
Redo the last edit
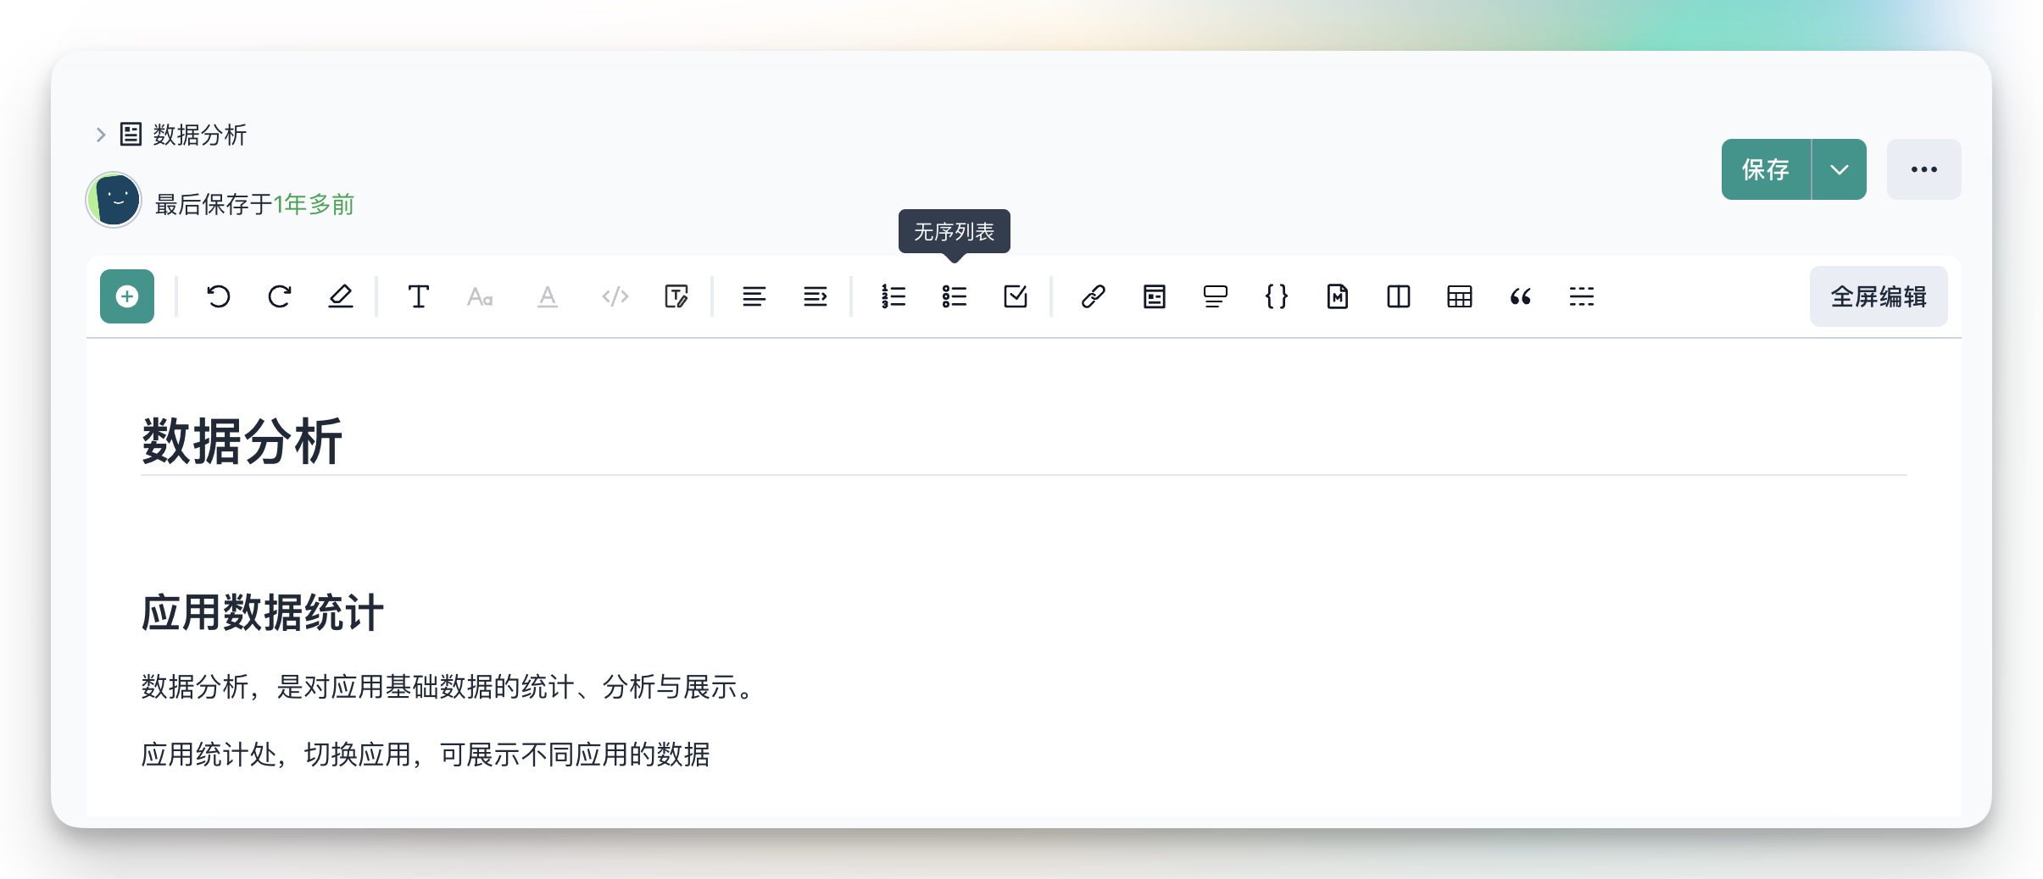[x=280, y=296]
